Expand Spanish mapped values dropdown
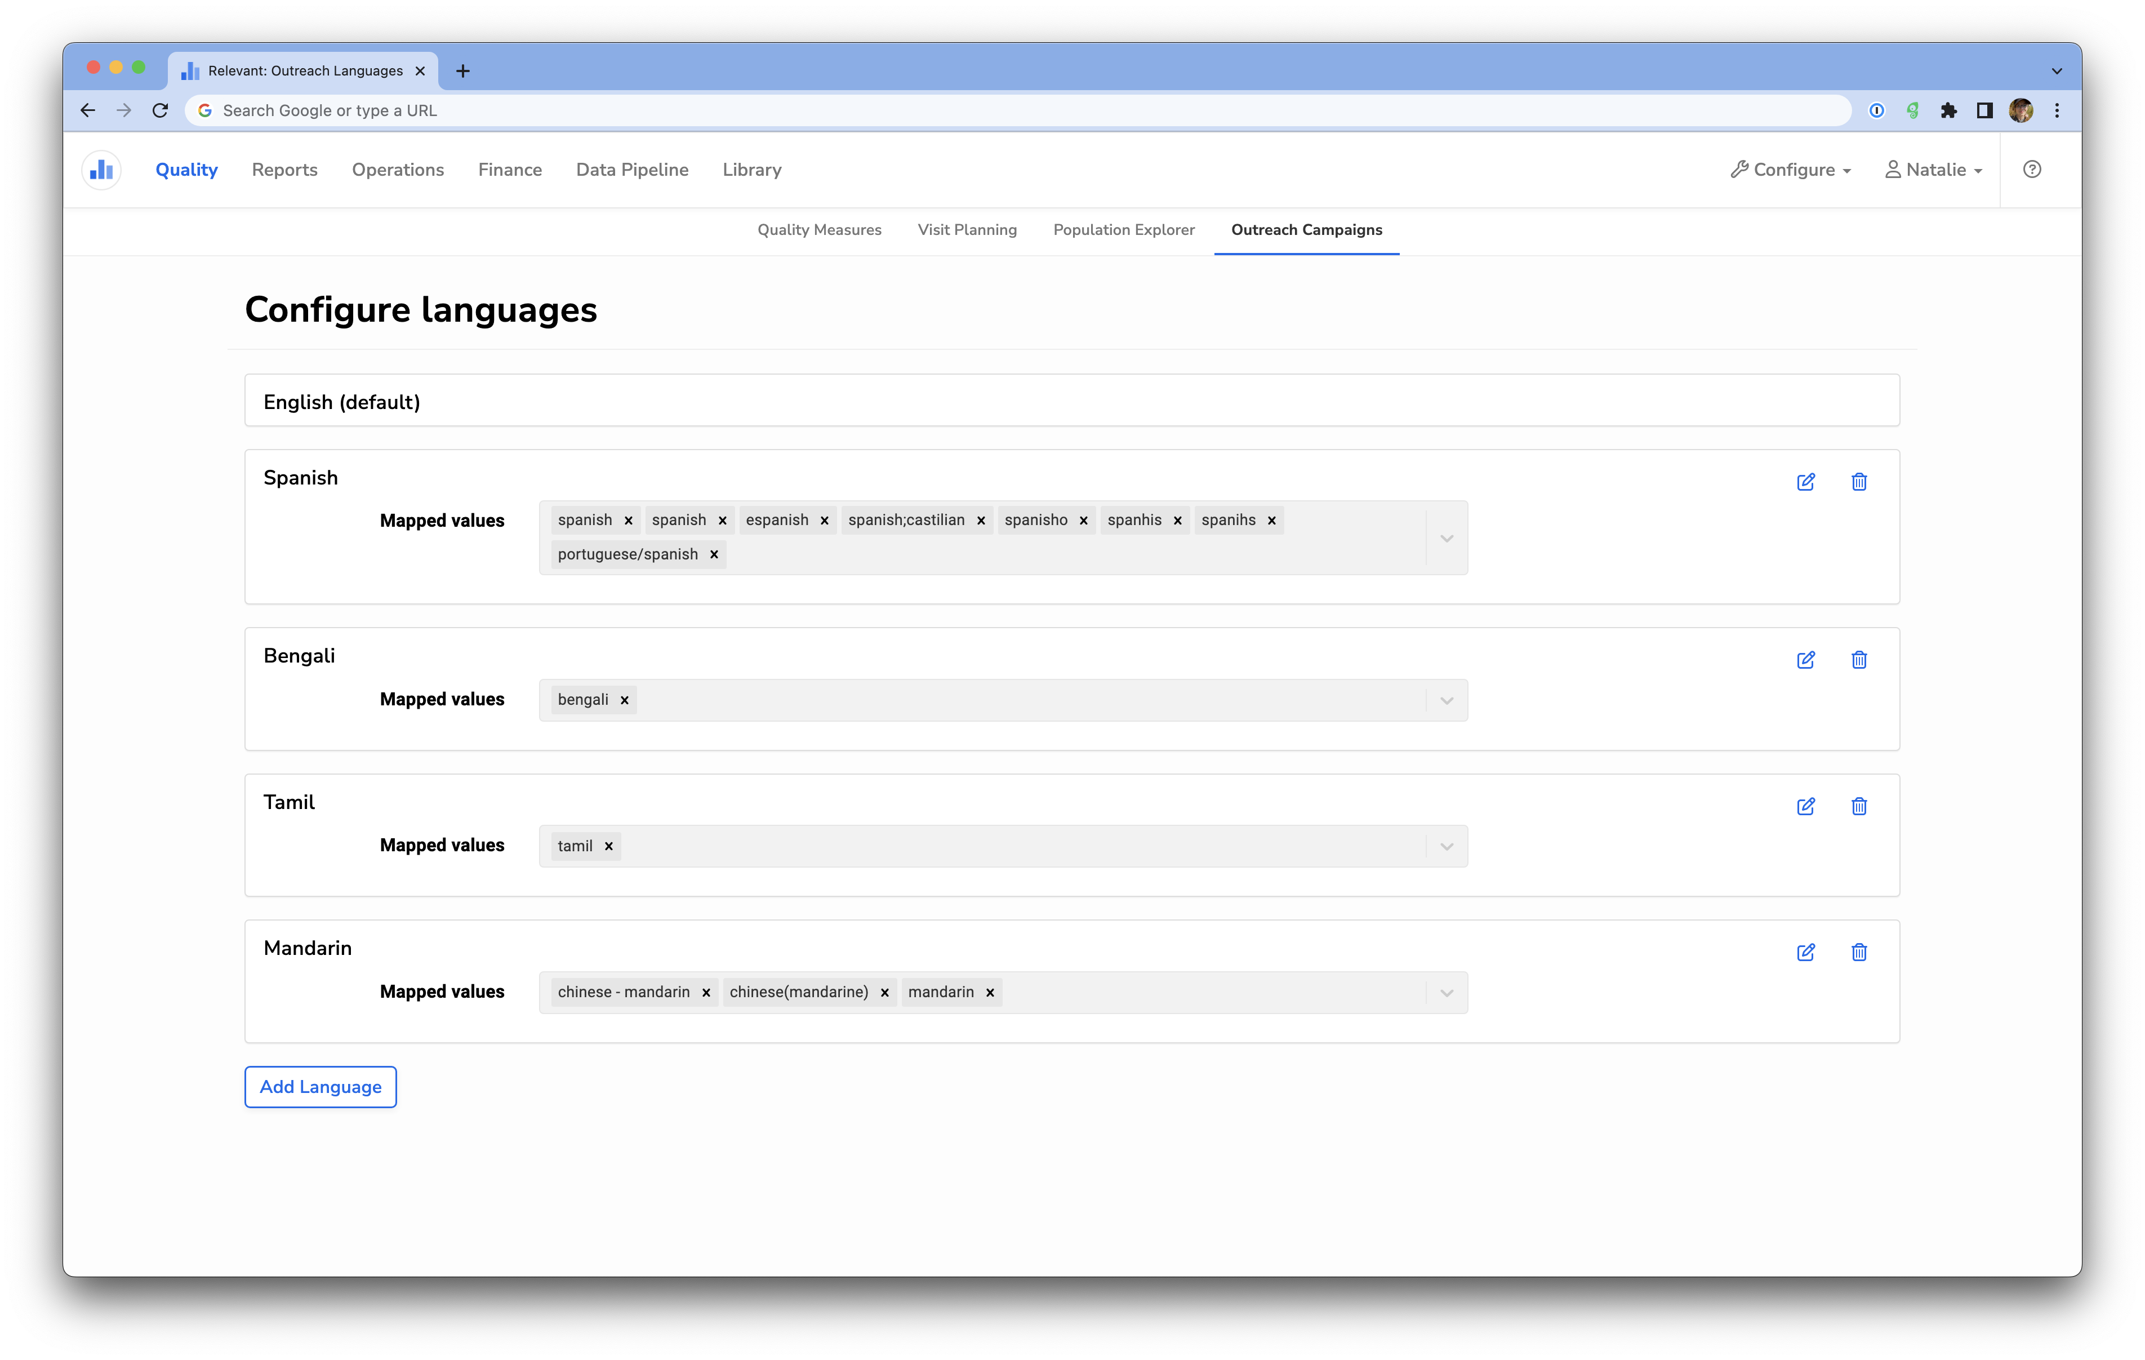 tap(1447, 538)
